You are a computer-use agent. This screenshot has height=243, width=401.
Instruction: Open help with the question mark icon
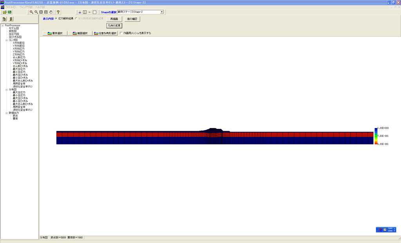tap(58, 12)
